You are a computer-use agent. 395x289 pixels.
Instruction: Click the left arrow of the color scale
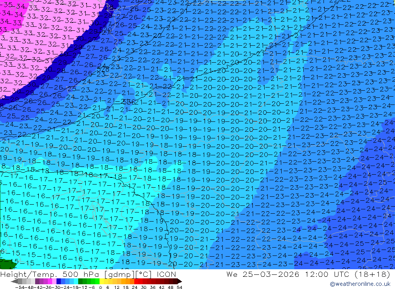pyautogui.click(x=14, y=282)
